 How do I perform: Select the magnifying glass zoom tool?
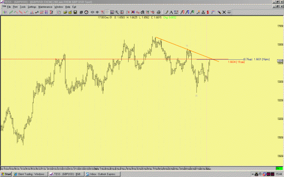[117, 12]
